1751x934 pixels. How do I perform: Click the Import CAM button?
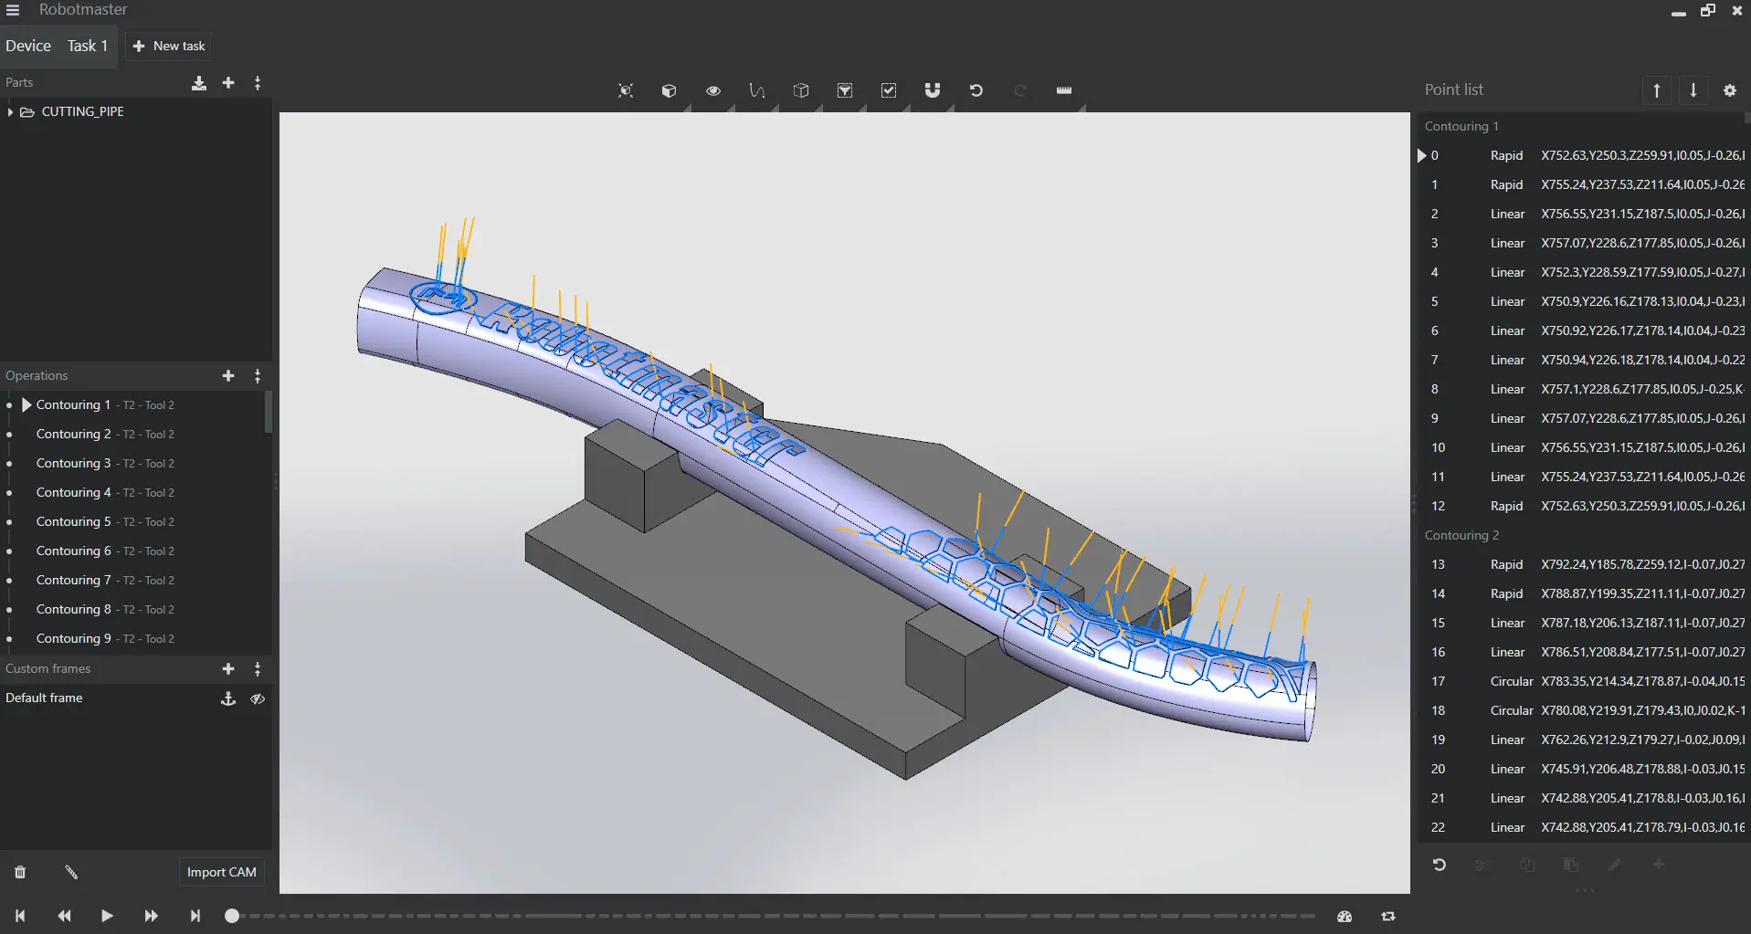(x=221, y=872)
